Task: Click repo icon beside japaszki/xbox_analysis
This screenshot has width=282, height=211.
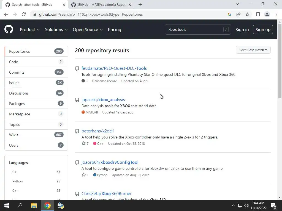Action: click(x=77, y=100)
